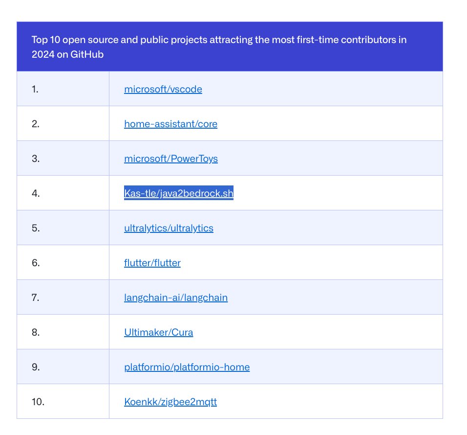
Task: Select the rank number 9. cell
Action: [x=63, y=366]
